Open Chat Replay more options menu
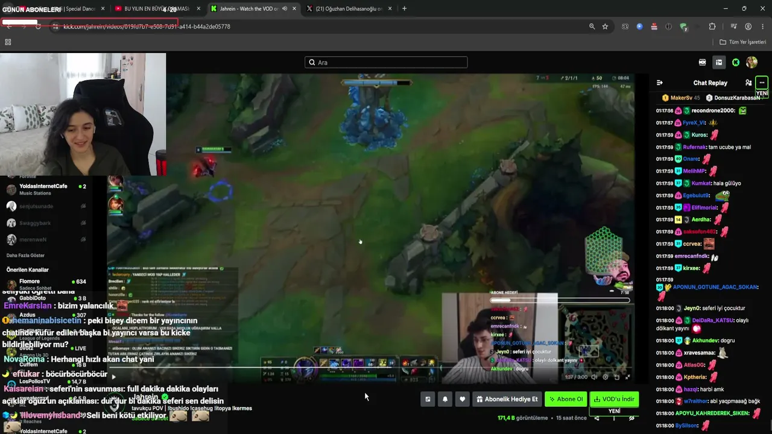Viewport: 772px width, 434px height. point(762,83)
